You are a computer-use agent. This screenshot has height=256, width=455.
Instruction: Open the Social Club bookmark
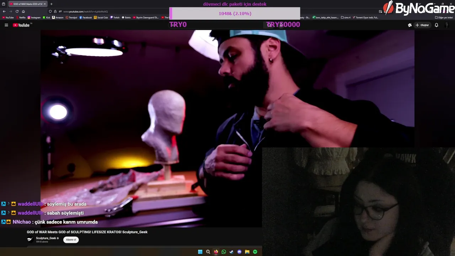101,17
